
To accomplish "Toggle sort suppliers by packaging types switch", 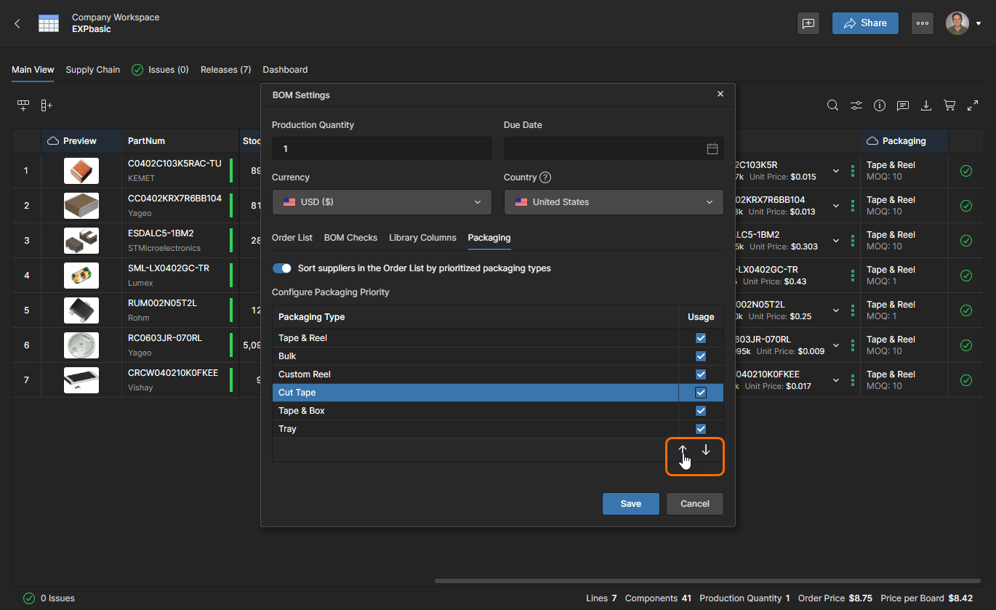I will (x=281, y=268).
